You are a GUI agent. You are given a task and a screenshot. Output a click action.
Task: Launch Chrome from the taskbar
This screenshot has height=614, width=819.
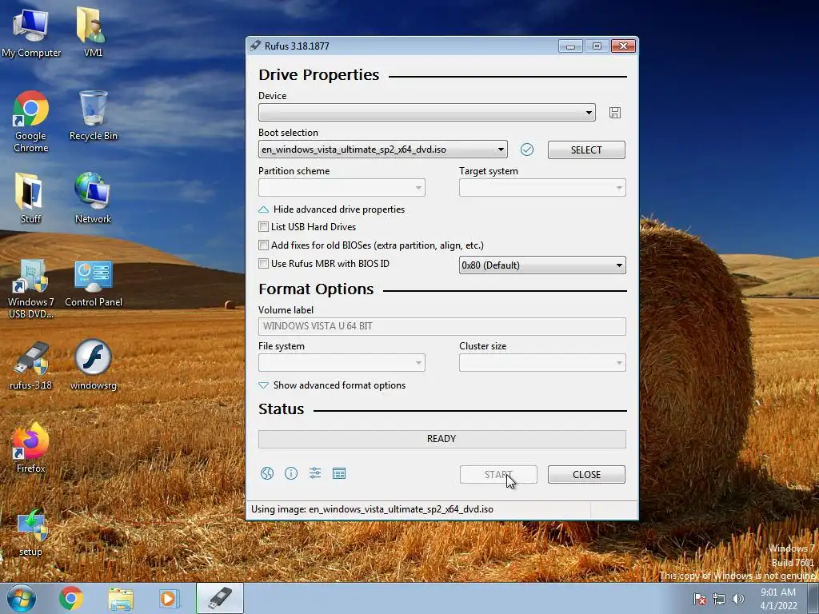tap(71, 598)
